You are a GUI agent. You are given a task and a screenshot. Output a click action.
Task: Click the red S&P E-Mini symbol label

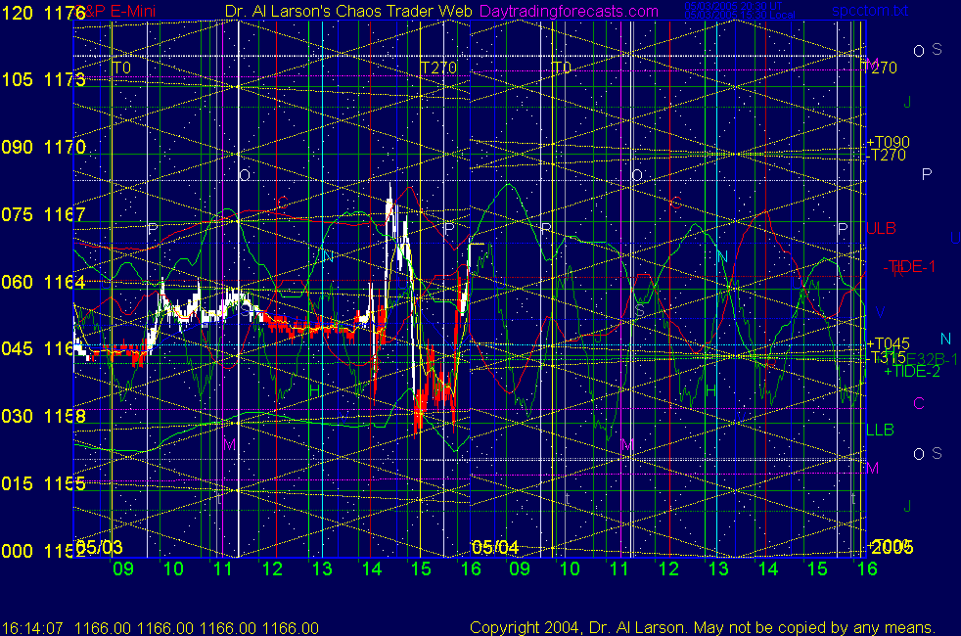pos(117,12)
